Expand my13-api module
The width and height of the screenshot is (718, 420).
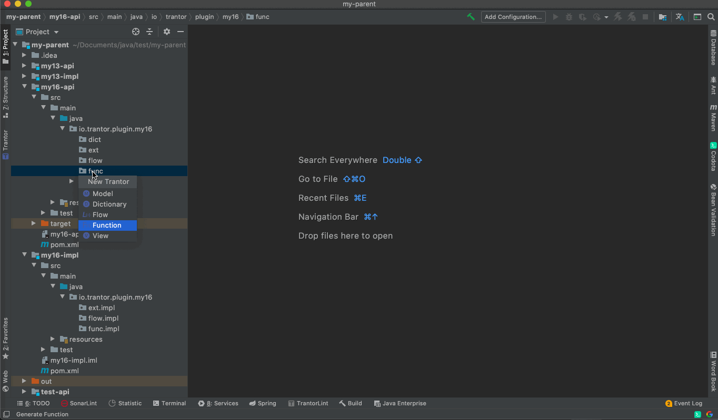(24, 66)
